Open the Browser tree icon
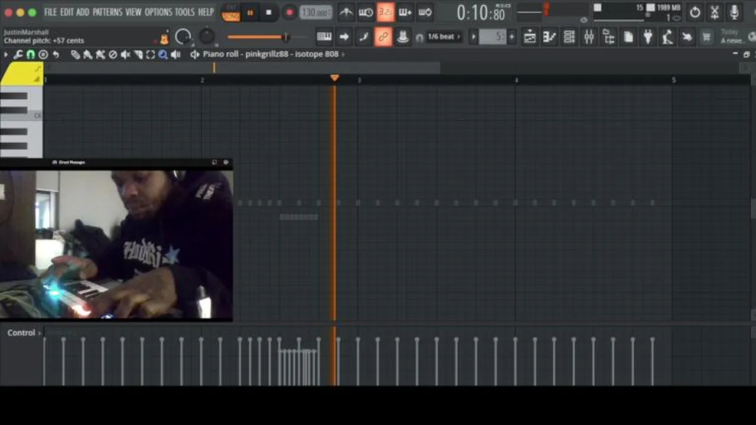 [608, 37]
